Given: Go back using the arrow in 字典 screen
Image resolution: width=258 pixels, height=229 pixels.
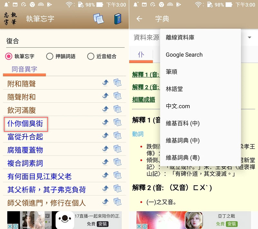Looking at the screenshot, I should [139, 19].
